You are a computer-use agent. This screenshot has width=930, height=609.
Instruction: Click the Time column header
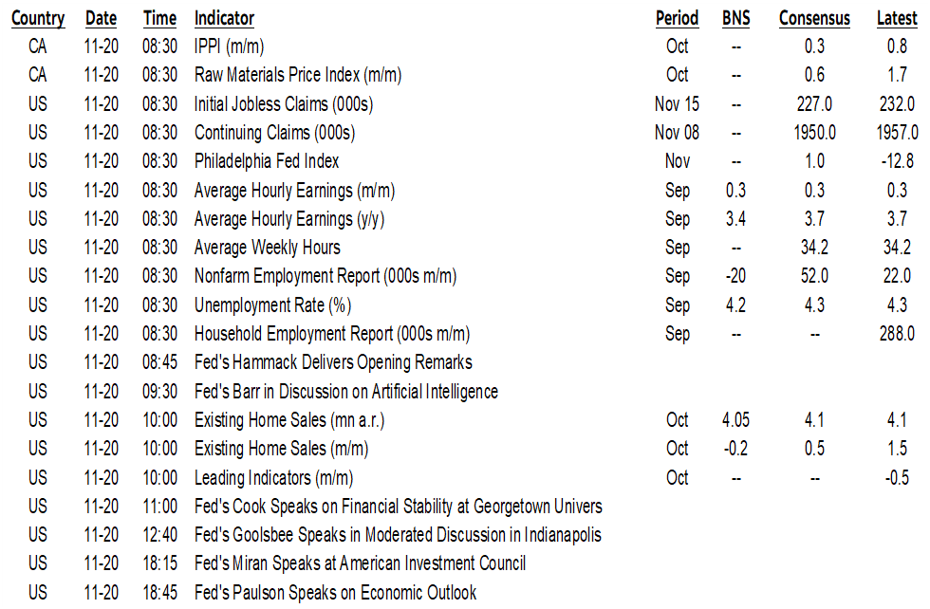[159, 18]
